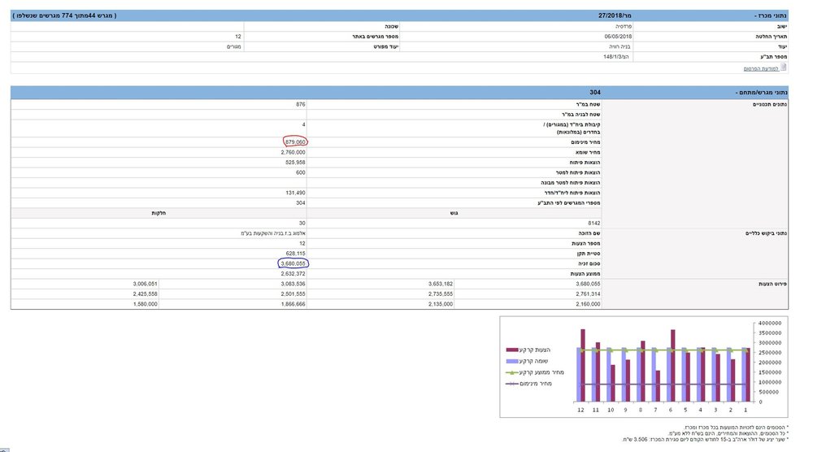This screenshot has width=813, height=452.
Task: Click the short maroon bar for bid 7
Action: tap(658, 386)
